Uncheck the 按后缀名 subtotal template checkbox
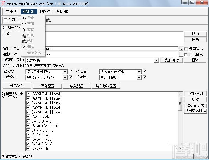 tap(71, 77)
